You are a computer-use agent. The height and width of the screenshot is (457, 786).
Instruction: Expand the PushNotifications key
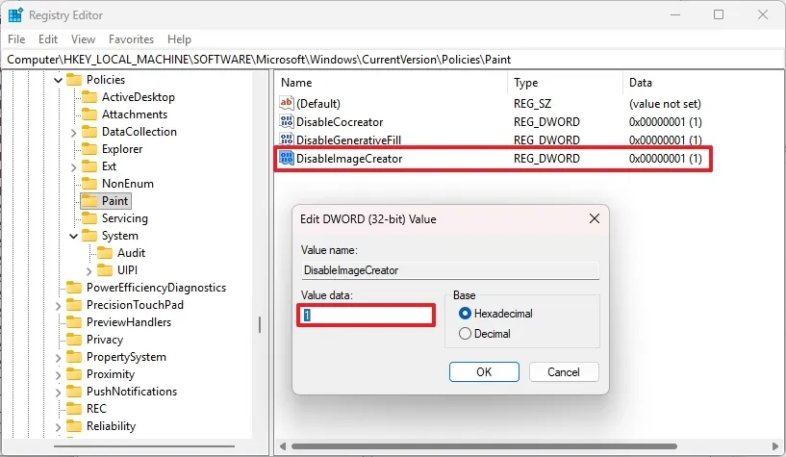click(58, 393)
